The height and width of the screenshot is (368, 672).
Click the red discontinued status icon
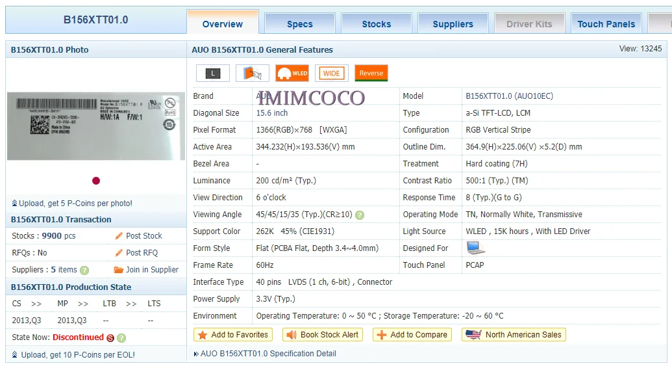point(110,338)
